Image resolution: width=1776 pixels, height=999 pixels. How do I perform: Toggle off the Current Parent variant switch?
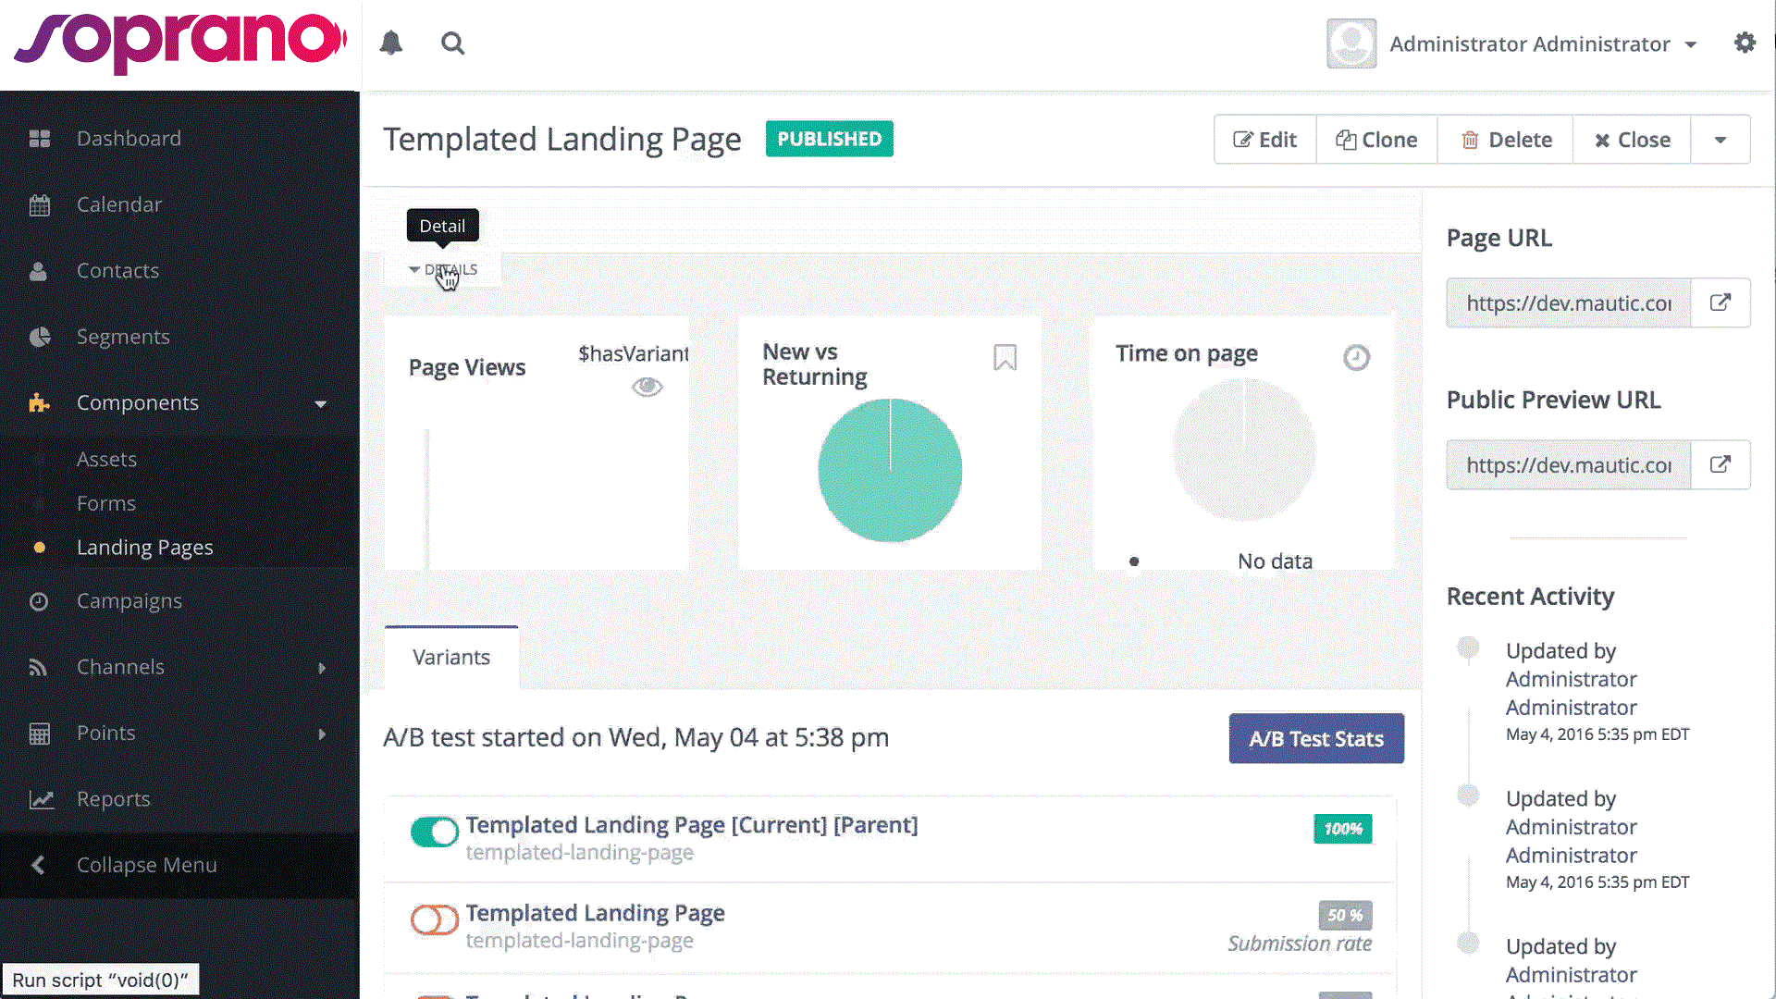(x=434, y=832)
